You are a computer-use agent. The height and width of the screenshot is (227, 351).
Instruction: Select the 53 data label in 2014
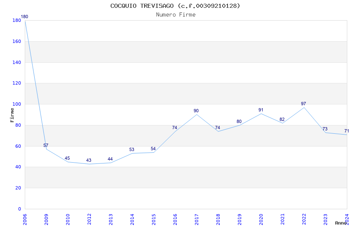click(132, 149)
